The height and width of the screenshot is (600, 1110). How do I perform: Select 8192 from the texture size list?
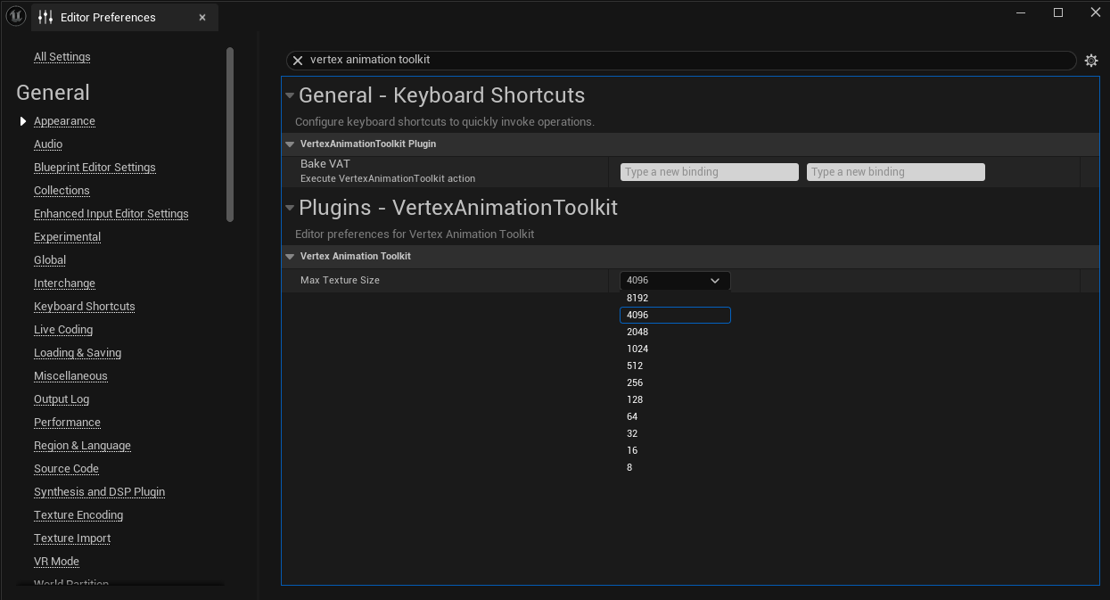coord(675,298)
